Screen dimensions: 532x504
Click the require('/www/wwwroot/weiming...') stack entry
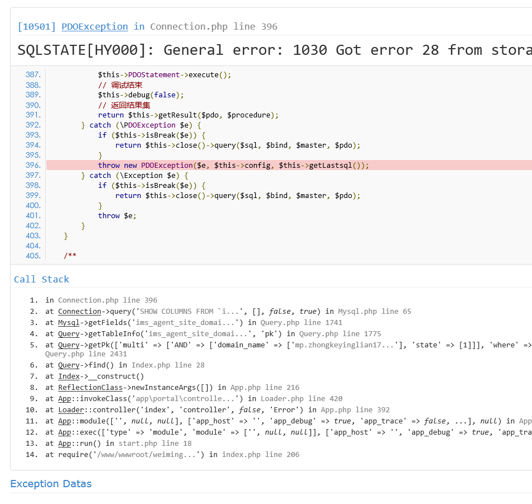pyautogui.click(x=172, y=454)
